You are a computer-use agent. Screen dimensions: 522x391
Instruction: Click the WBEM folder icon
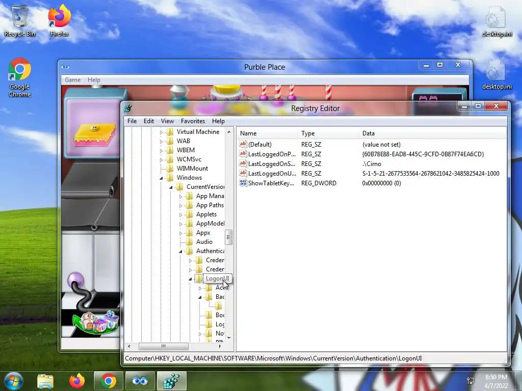(x=170, y=150)
